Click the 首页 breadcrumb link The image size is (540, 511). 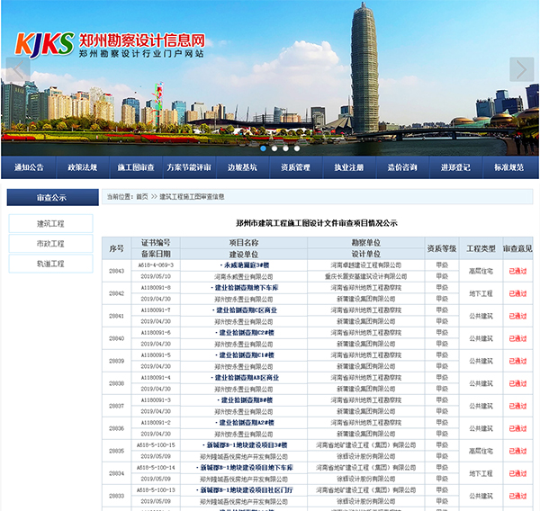(x=142, y=196)
